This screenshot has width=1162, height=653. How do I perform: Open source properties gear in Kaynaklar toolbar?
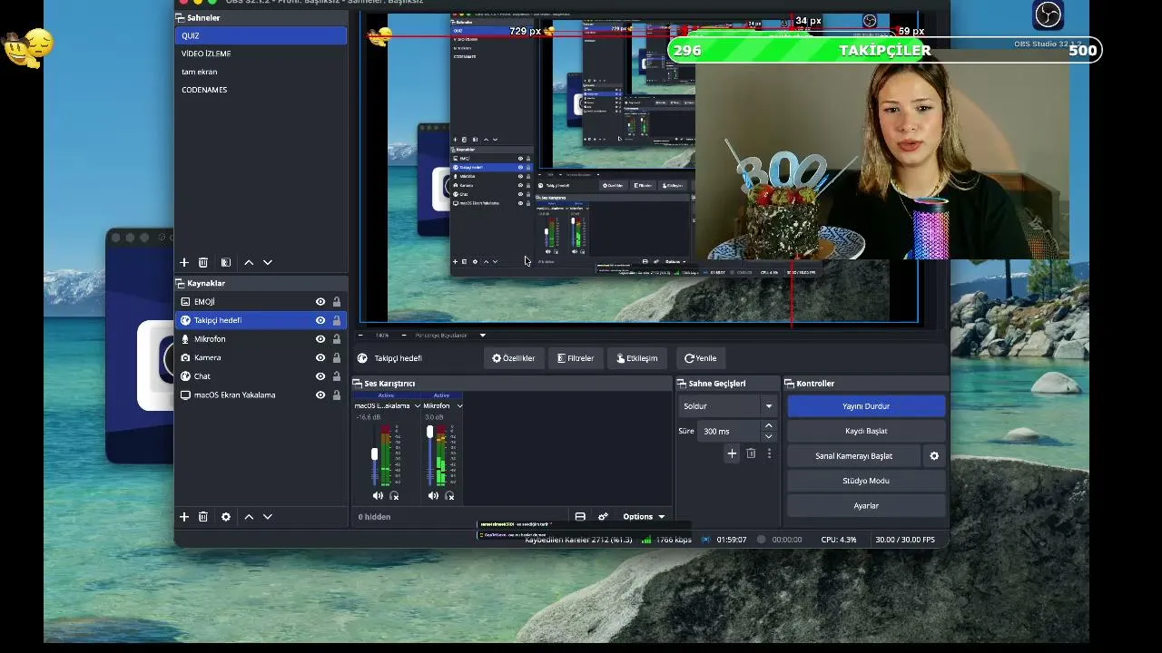(226, 517)
